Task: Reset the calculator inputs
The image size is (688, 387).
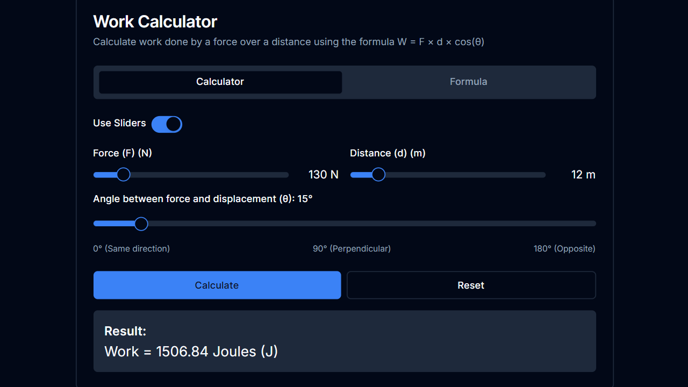Action: (x=471, y=285)
